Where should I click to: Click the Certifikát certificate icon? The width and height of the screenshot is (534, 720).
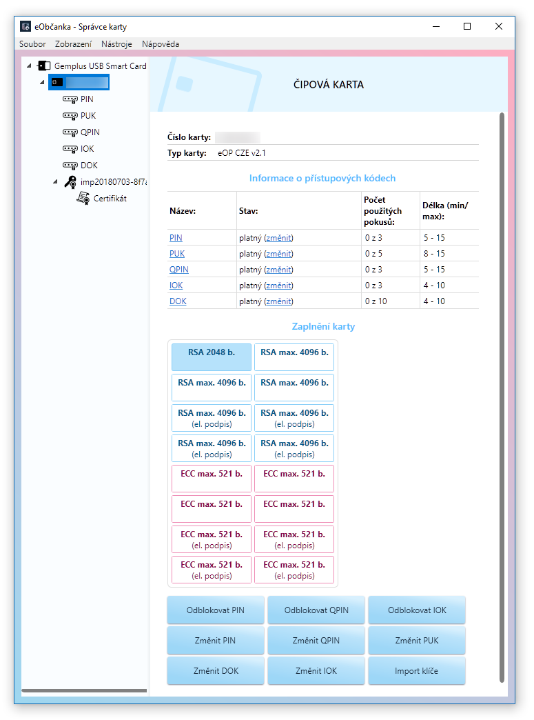coord(83,199)
